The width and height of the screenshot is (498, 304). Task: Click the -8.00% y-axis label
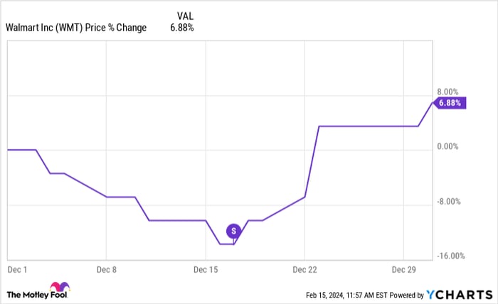tap(448, 202)
